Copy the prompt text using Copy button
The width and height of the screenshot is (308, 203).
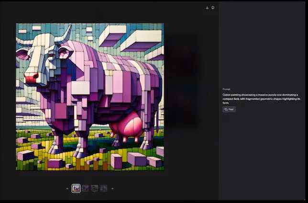click(229, 109)
